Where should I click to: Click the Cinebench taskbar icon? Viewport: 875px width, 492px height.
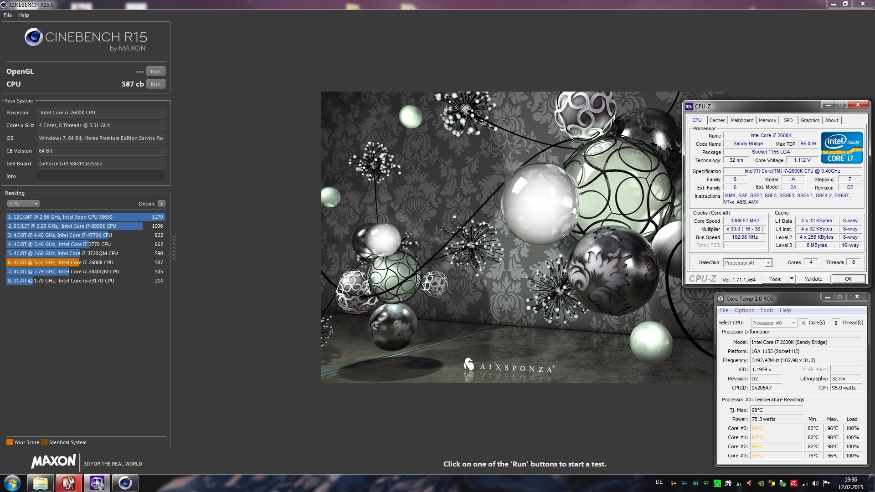125,483
